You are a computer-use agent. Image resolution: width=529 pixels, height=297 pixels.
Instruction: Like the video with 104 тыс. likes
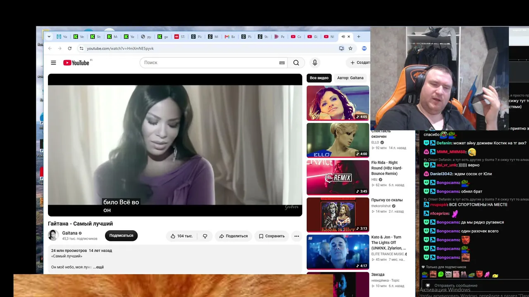(181, 236)
